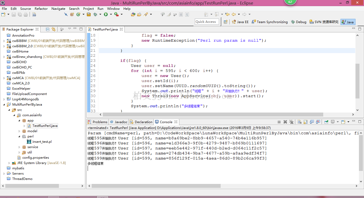Open the Refactor menu
Screen dimensions: 364x198
pyautogui.click(x=41, y=8)
